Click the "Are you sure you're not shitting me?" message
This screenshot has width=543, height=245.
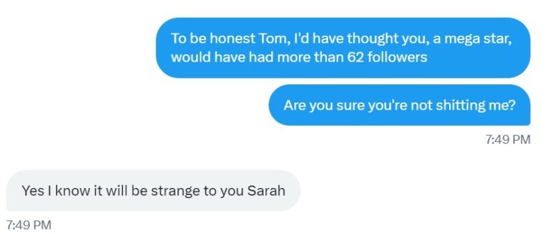399,105
